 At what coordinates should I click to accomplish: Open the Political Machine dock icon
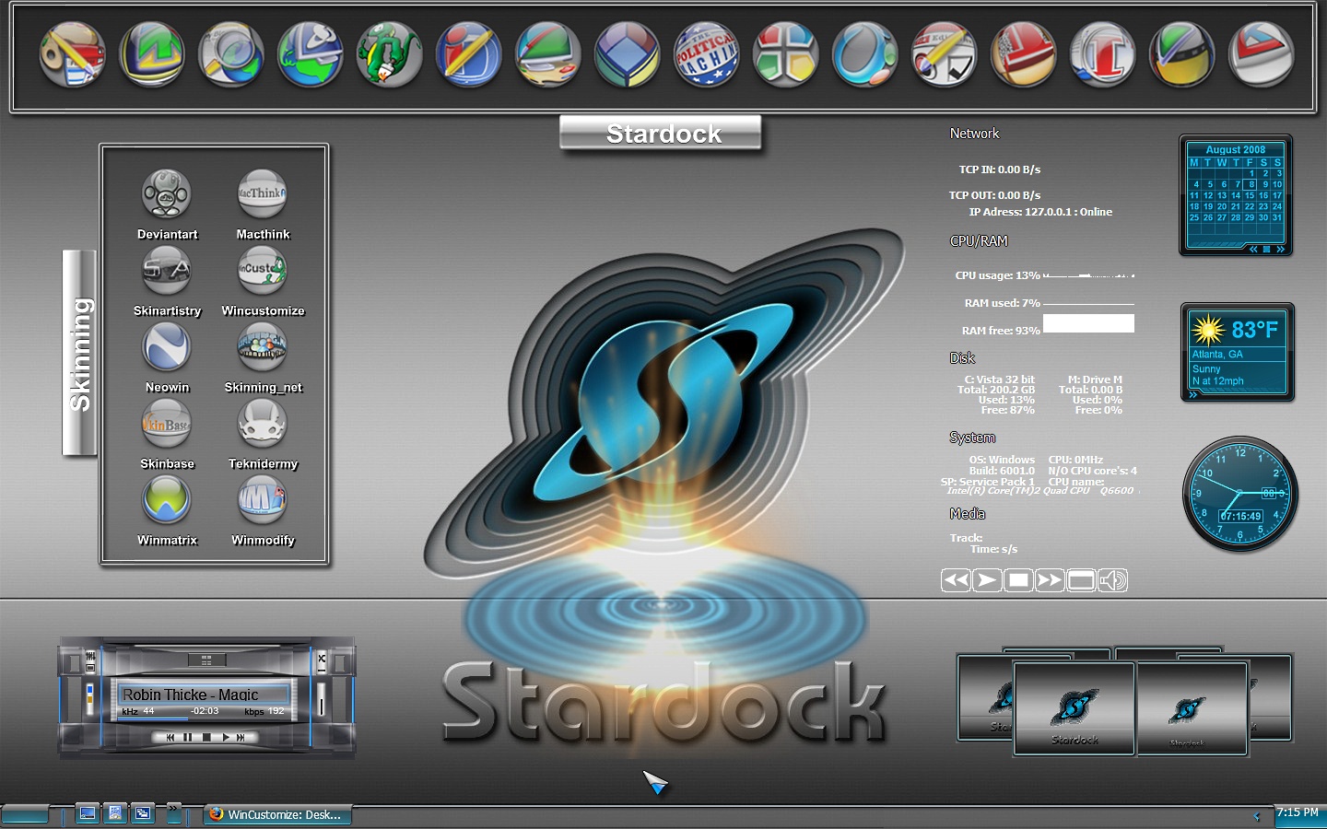click(706, 55)
